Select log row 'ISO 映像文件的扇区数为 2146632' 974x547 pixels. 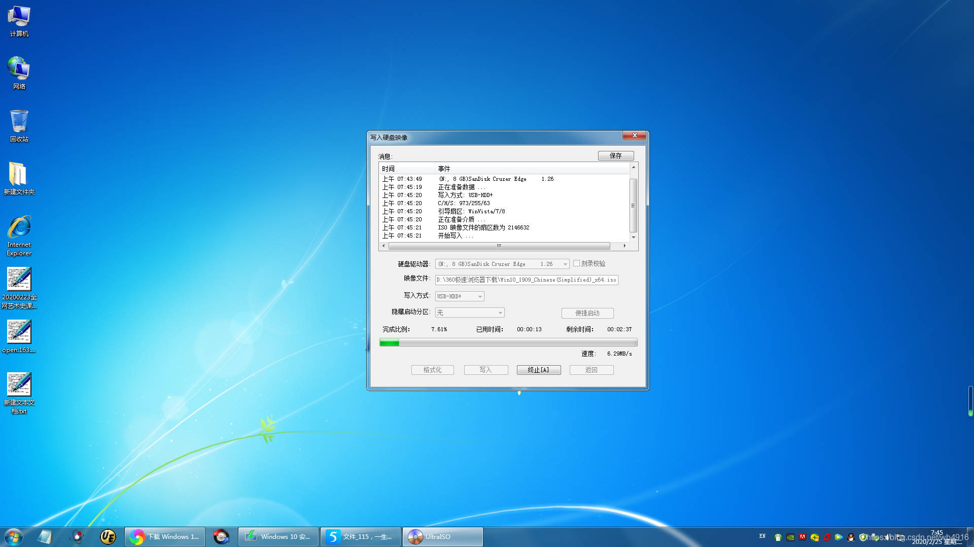pyautogui.click(x=504, y=227)
